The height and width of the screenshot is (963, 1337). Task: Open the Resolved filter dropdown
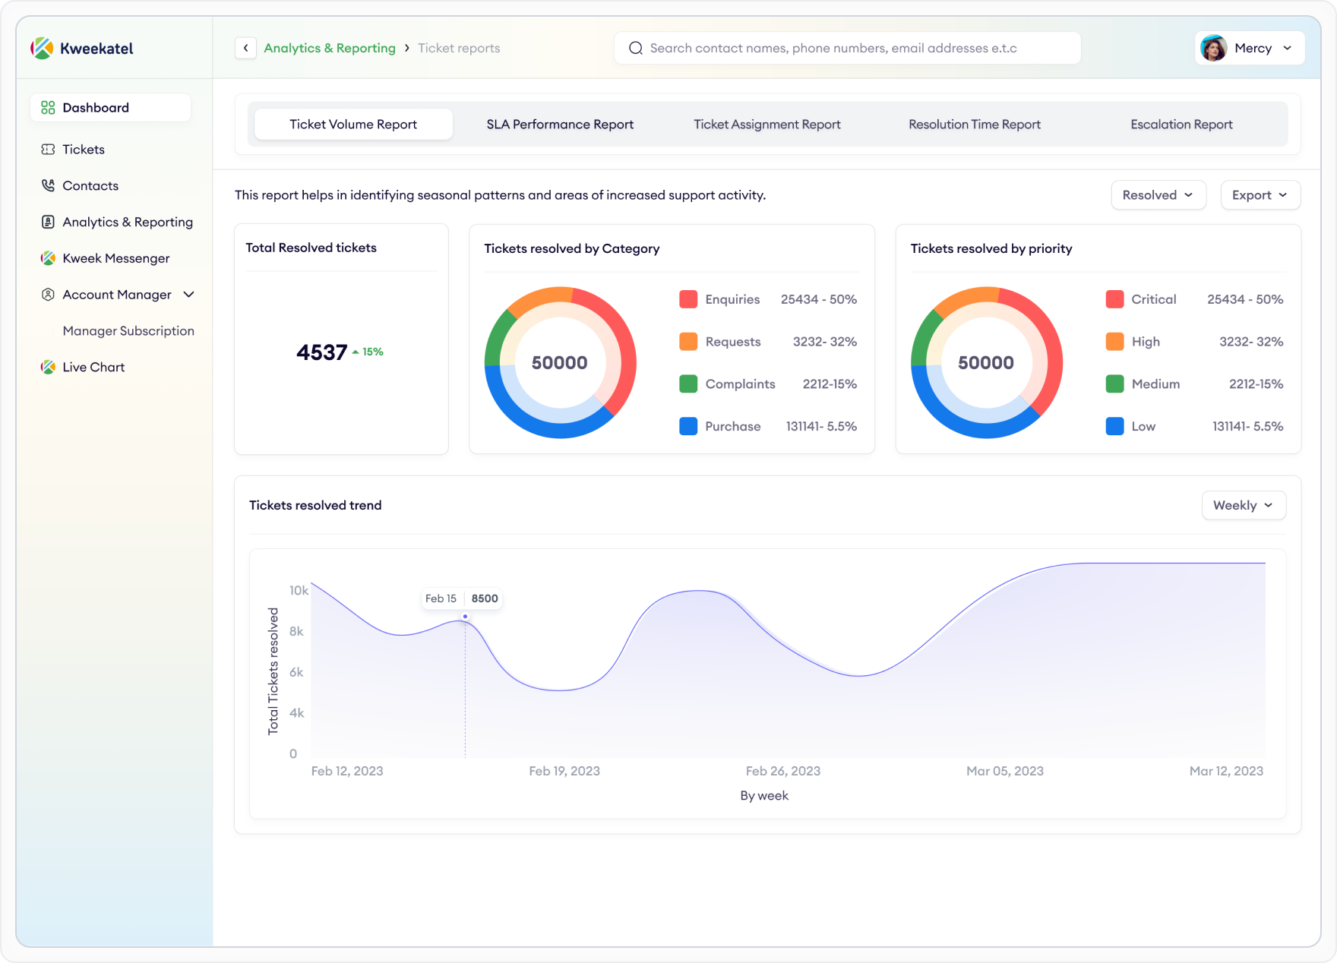[1158, 195]
